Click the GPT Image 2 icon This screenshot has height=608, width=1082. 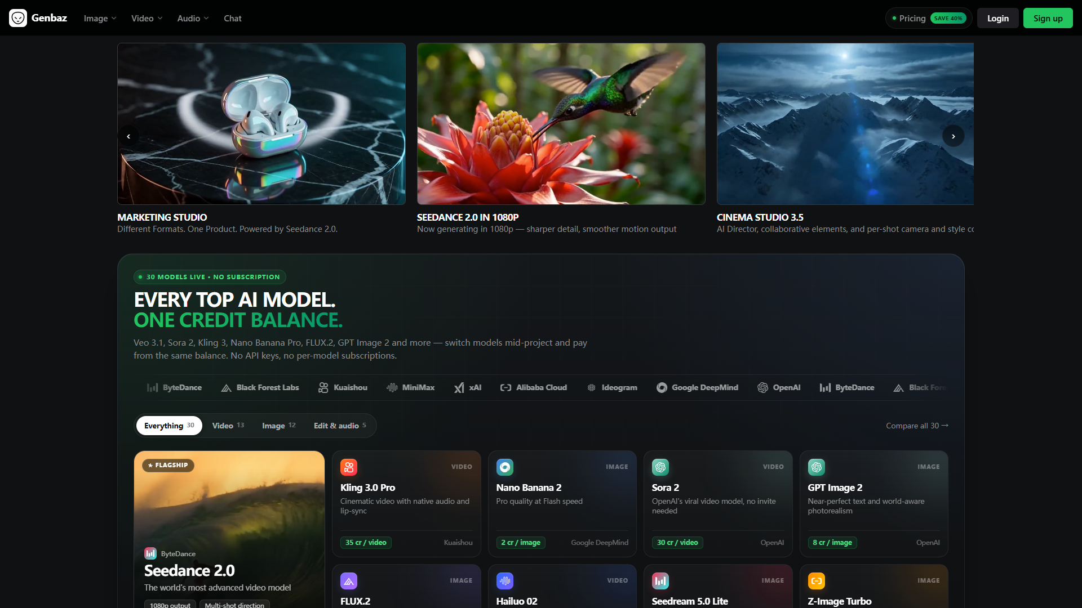(817, 467)
